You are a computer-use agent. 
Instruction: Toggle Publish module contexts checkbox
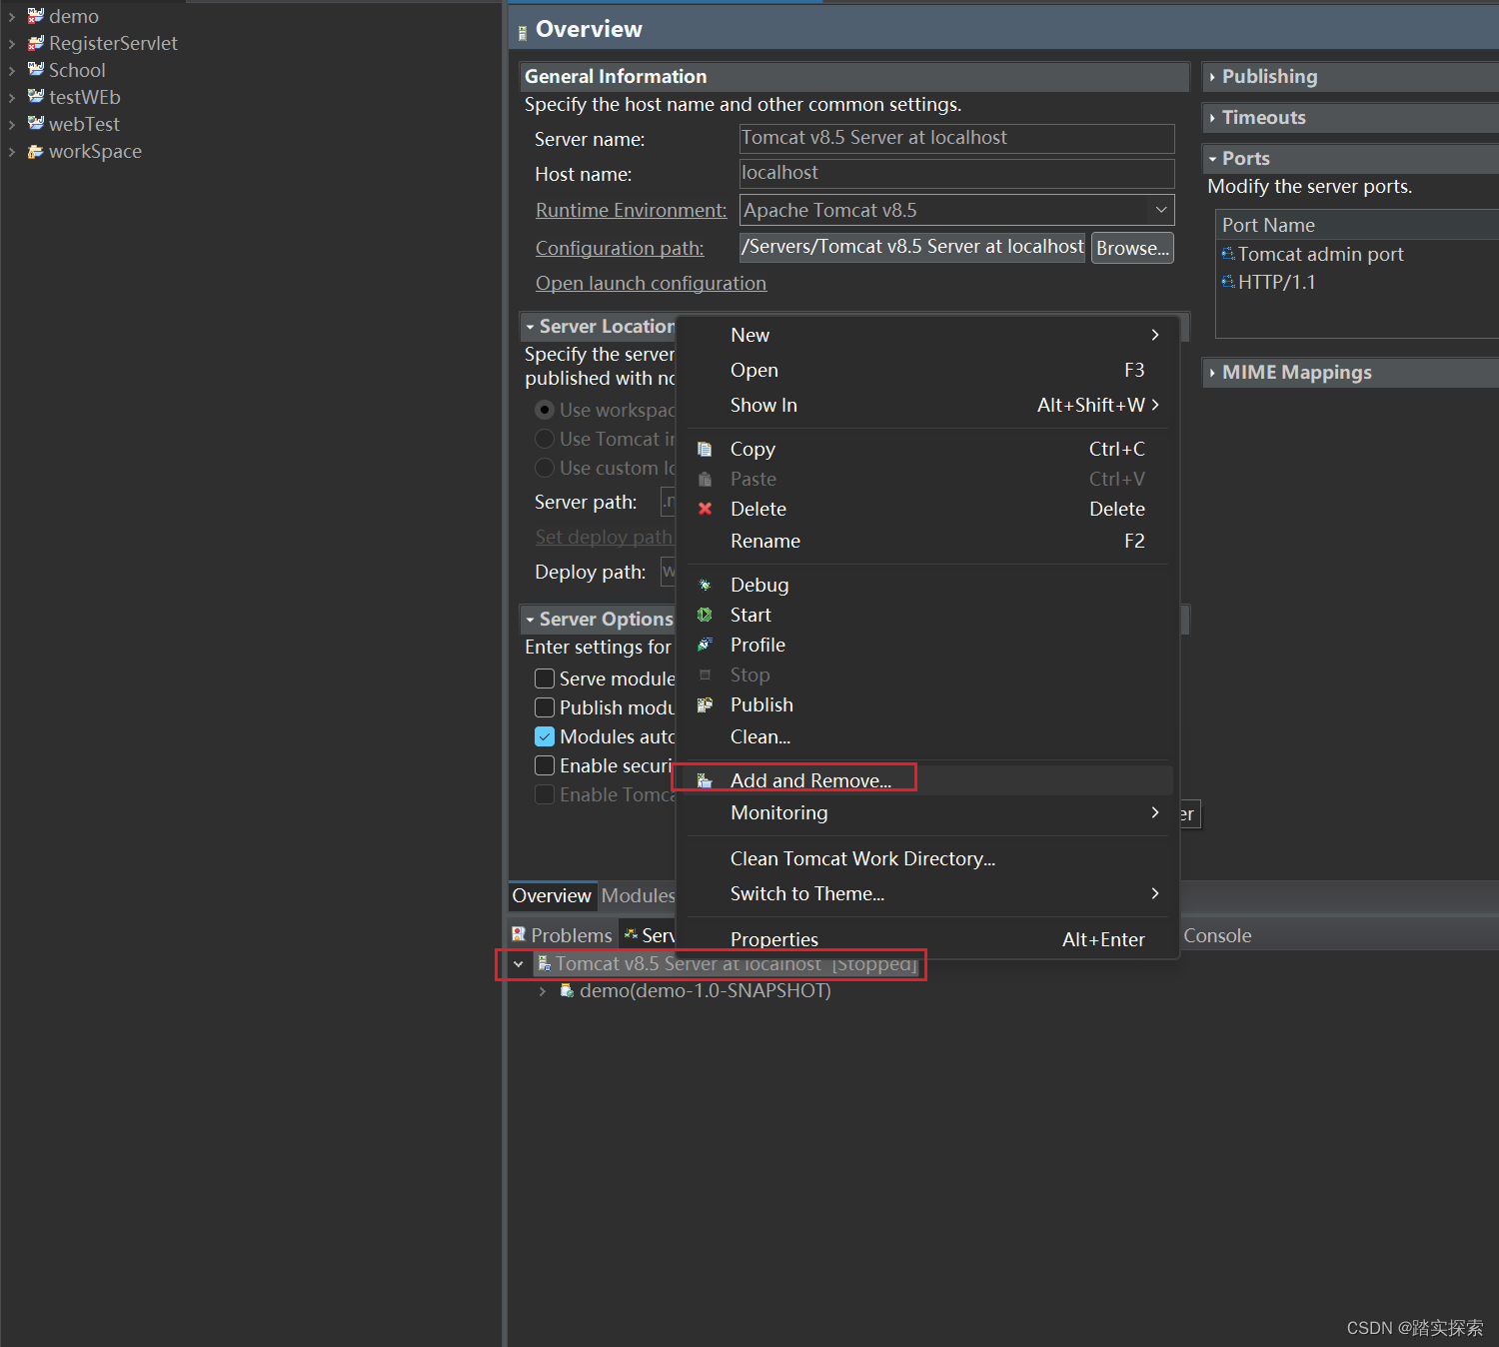pos(545,707)
